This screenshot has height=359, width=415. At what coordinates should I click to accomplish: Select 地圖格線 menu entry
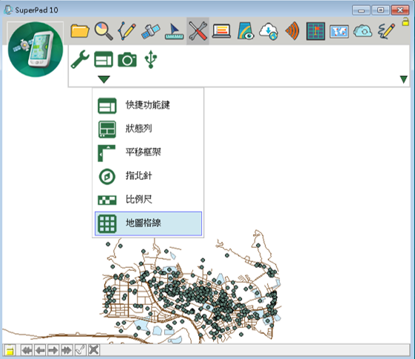[x=148, y=224]
